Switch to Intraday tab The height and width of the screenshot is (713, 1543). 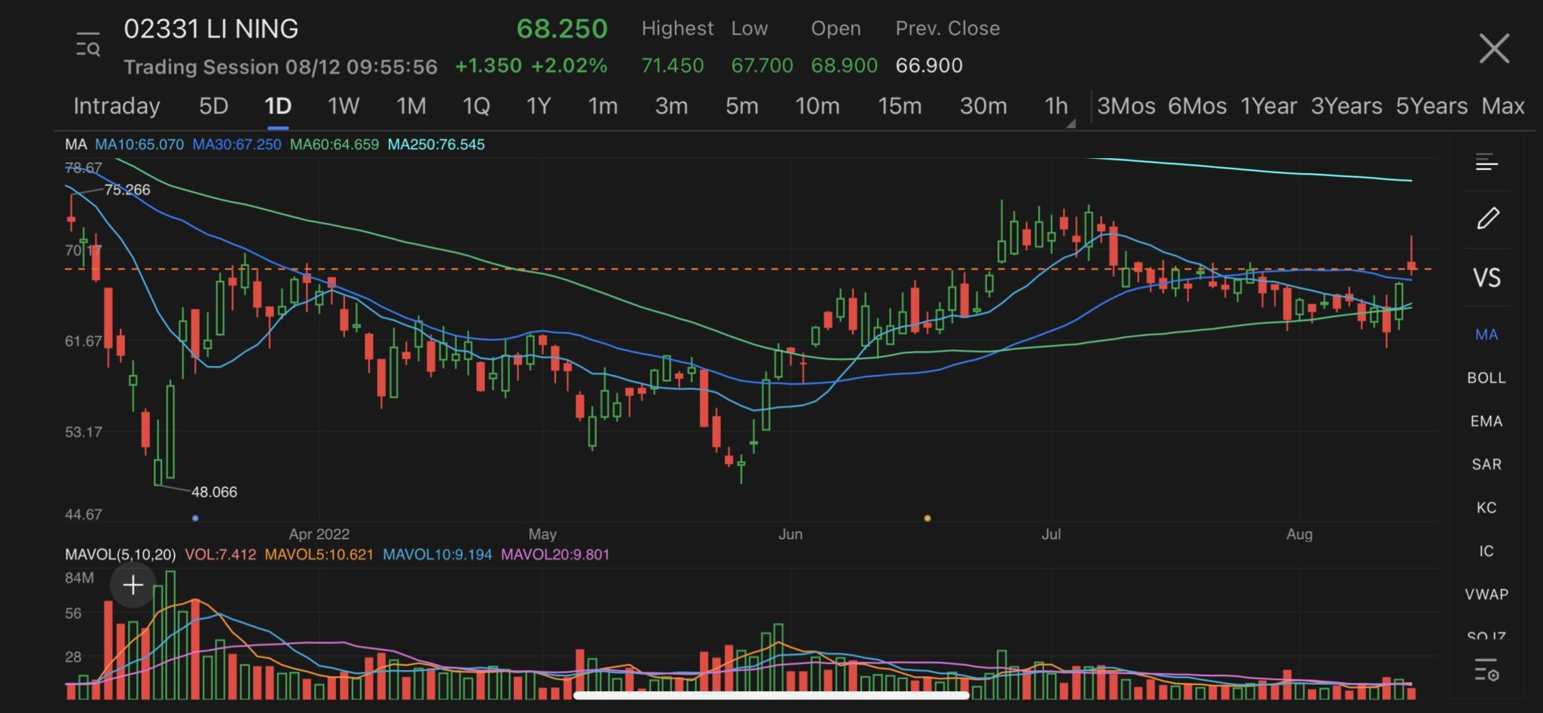[117, 105]
